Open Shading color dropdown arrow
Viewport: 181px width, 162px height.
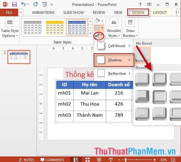[102, 21]
